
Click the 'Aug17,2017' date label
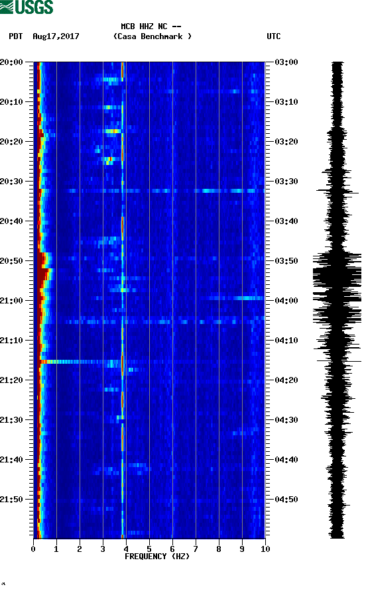[x=56, y=36]
